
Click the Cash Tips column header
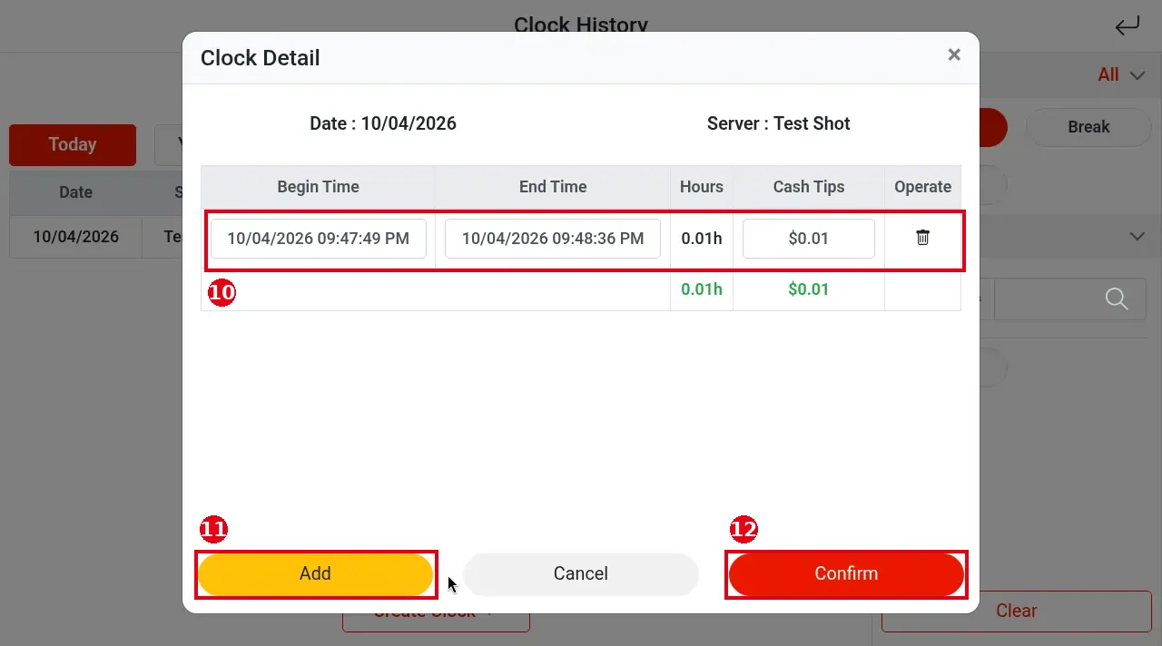pos(809,187)
